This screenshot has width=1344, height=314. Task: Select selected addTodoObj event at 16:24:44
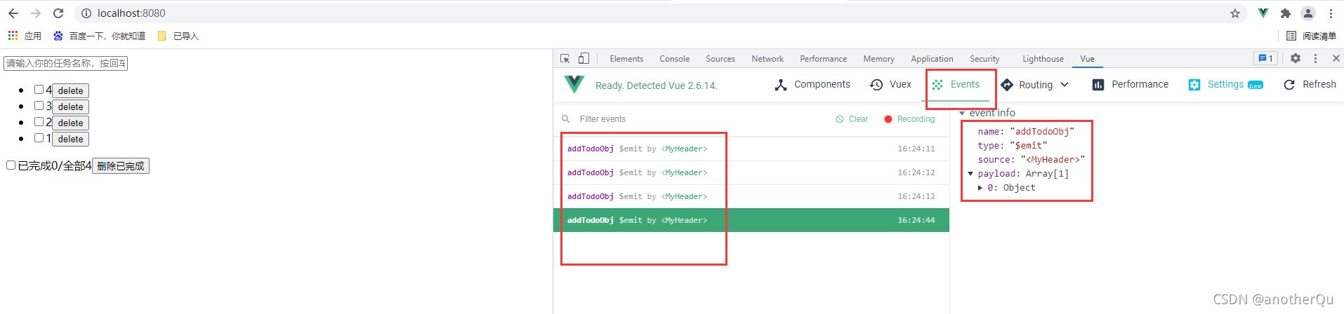pyautogui.click(x=751, y=220)
